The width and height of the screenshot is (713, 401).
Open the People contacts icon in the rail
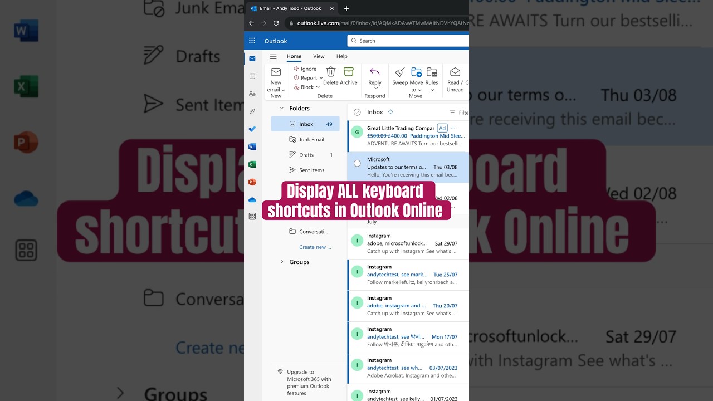click(x=252, y=94)
